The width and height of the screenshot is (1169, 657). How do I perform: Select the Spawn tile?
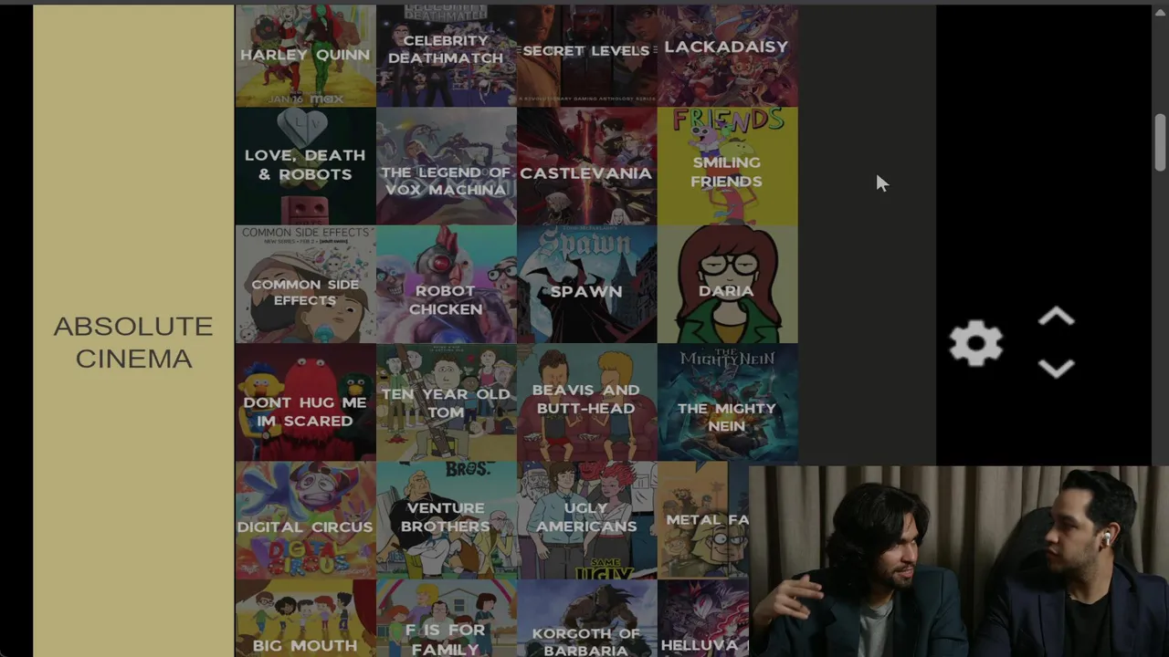pos(586,284)
